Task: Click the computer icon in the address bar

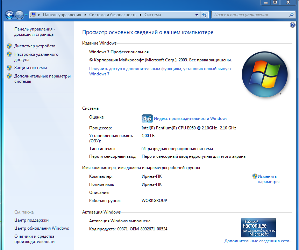Action: tap(33, 15)
